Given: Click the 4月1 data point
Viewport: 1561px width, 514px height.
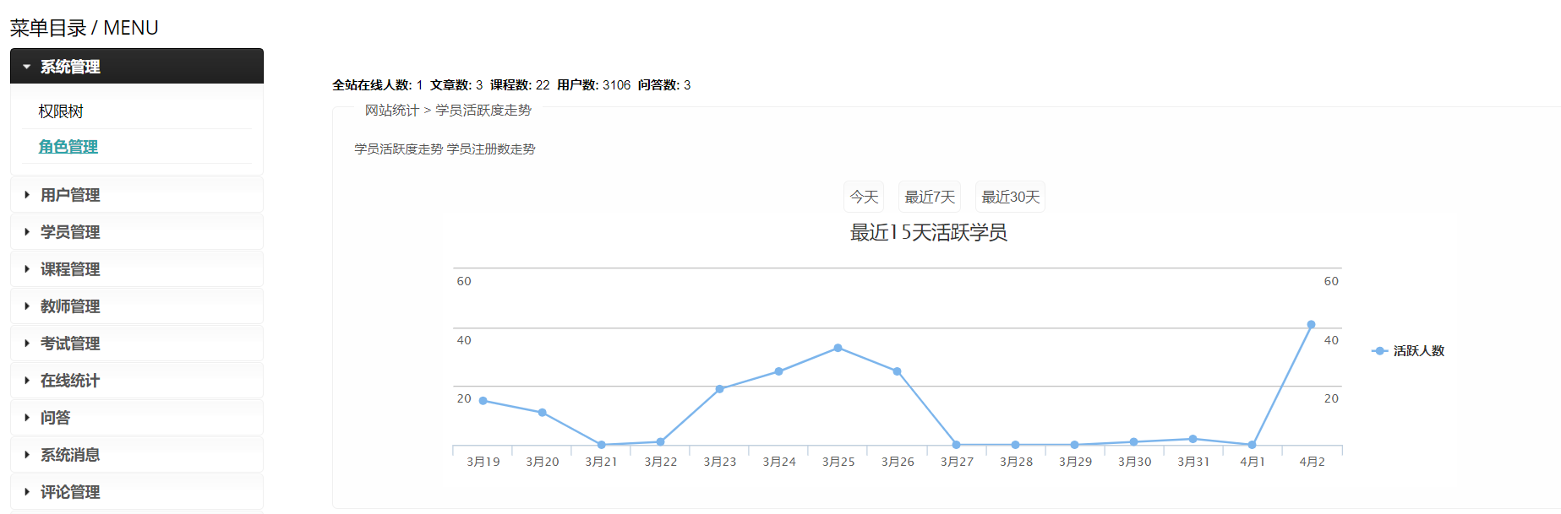Looking at the screenshot, I should [1252, 445].
